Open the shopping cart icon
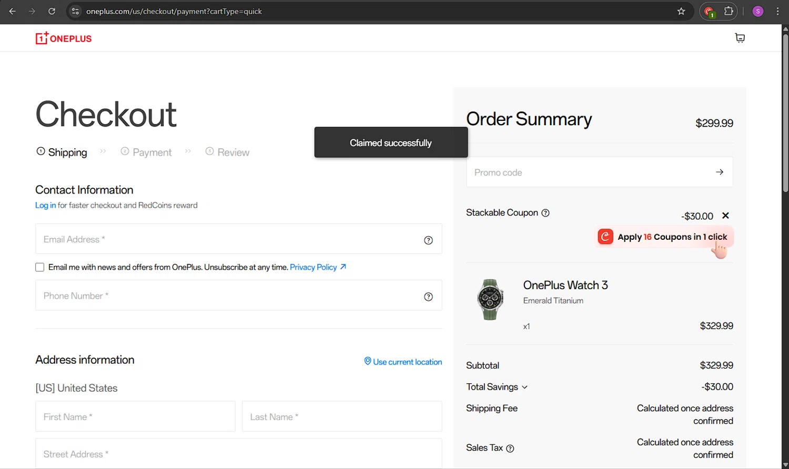The image size is (789, 469). [x=740, y=38]
